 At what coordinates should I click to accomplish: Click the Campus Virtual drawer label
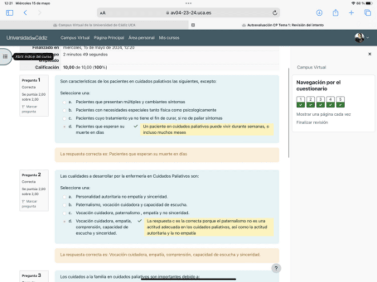[x=311, y=67]
